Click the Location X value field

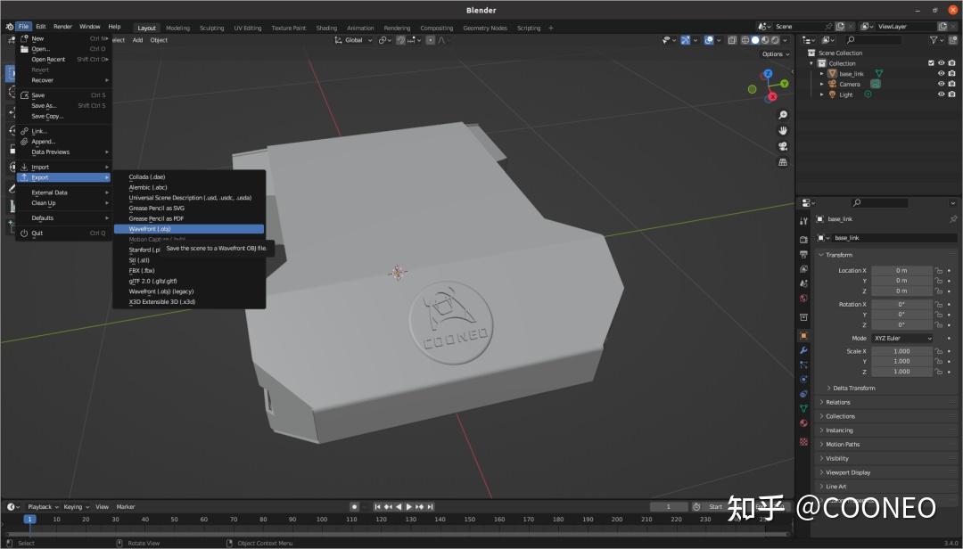901,271
